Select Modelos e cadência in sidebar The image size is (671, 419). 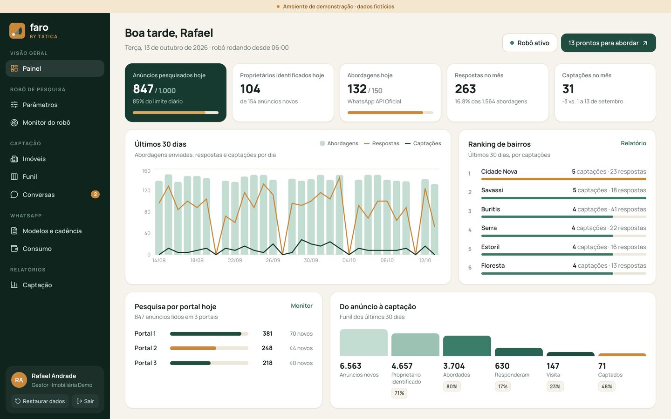pos(55,231)
